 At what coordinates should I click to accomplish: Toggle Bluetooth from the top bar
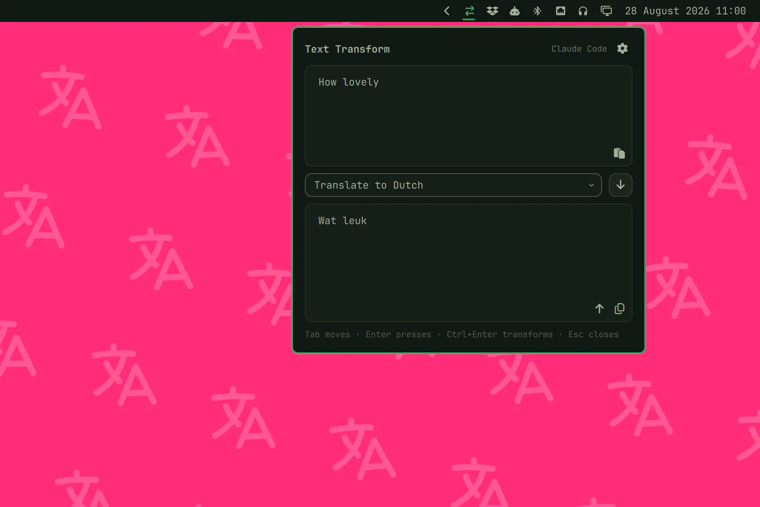pos(537,11)
